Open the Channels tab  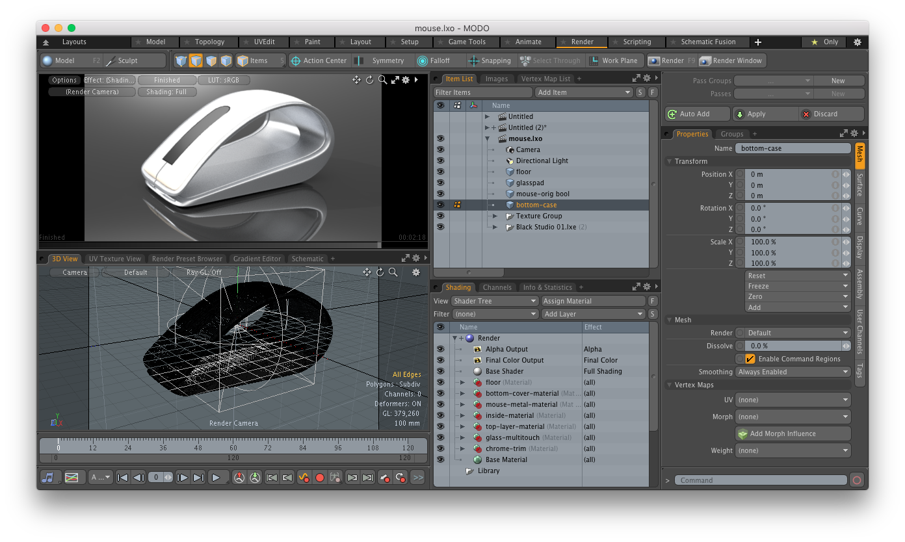point(497,287)
